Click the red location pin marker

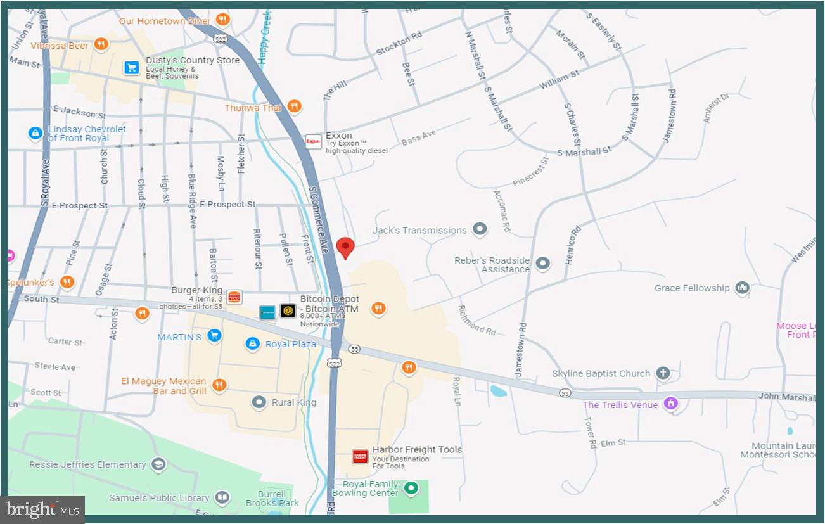click(x=345, y=246)
